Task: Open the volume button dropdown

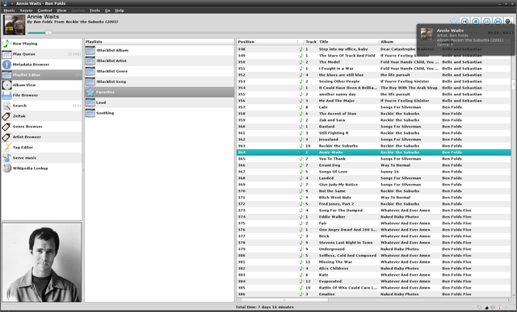Action: 509,22
